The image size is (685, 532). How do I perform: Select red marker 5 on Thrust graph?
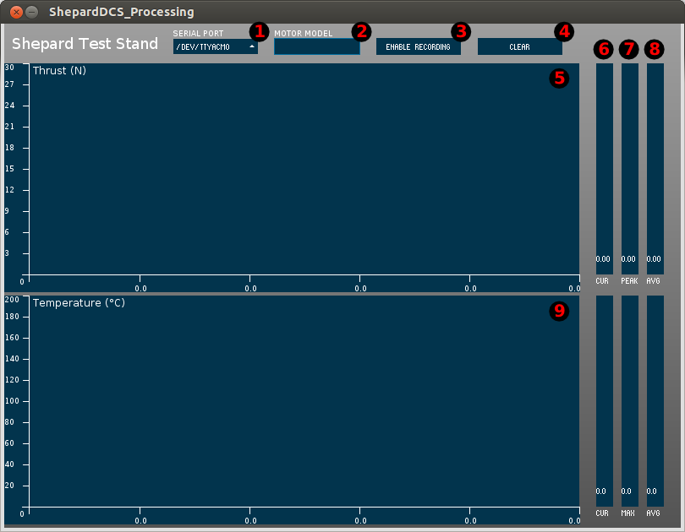coord(559,78)
